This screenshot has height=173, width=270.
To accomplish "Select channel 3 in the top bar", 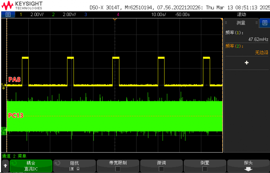I will click(85, 14).
